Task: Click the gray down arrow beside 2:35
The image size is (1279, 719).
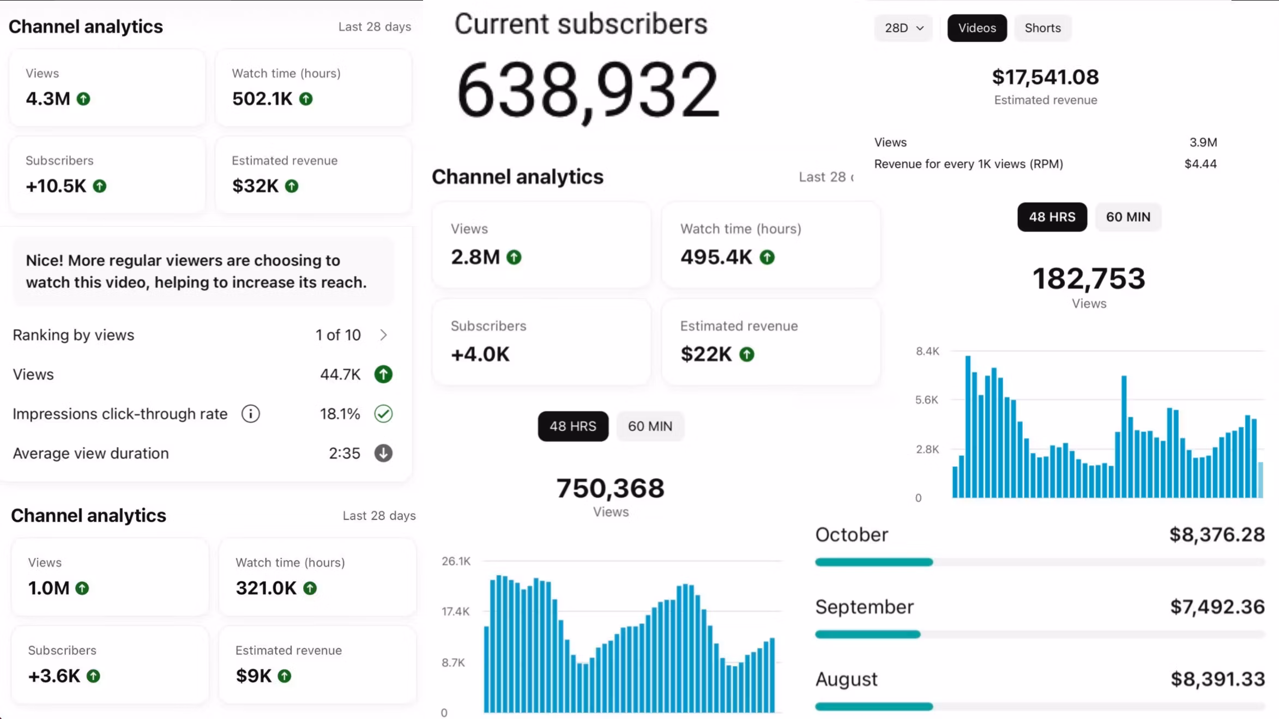Action: coord(383,453)
